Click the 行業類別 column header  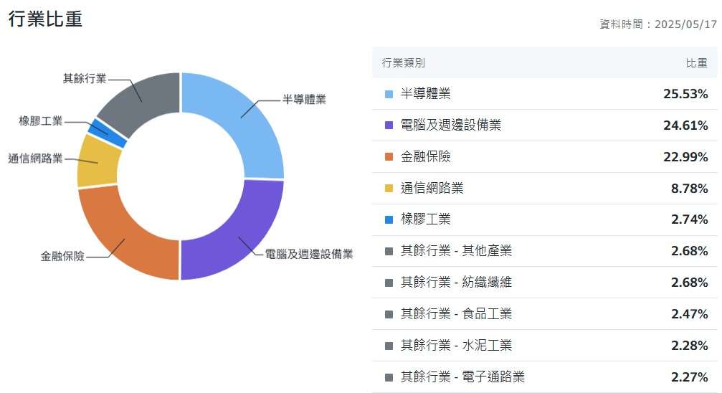pos(404,63)
